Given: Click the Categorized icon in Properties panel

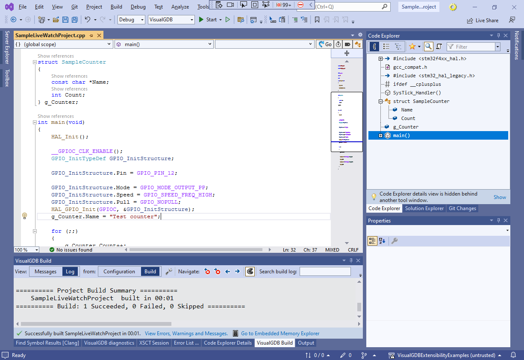Looking at the screenshot, I should pos(372,241).
